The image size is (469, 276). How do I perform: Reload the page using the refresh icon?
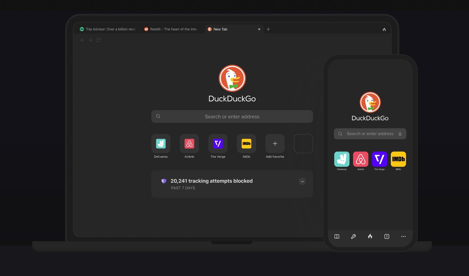(x=98, y=40)
